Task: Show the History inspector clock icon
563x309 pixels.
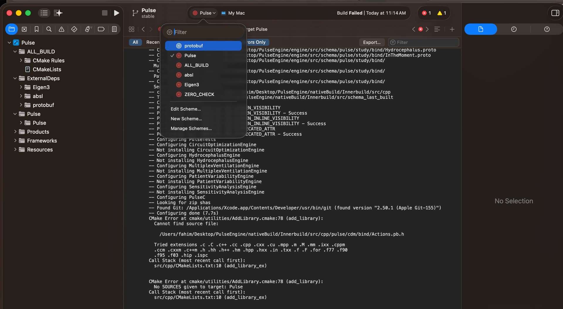Action: (x=514, y=29)
